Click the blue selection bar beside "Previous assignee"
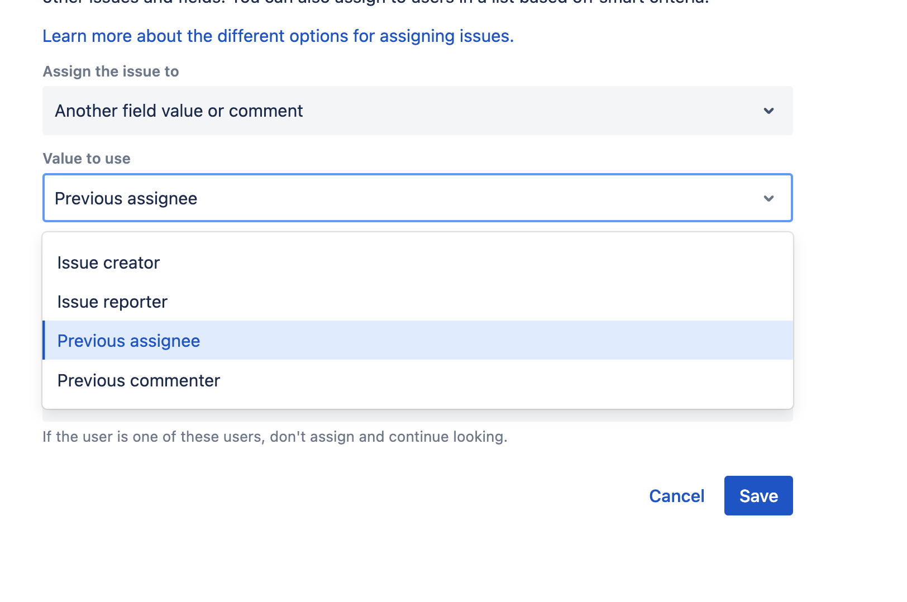Image resolution: width=907 pixels, height=602 pixels. coord(45,341)
